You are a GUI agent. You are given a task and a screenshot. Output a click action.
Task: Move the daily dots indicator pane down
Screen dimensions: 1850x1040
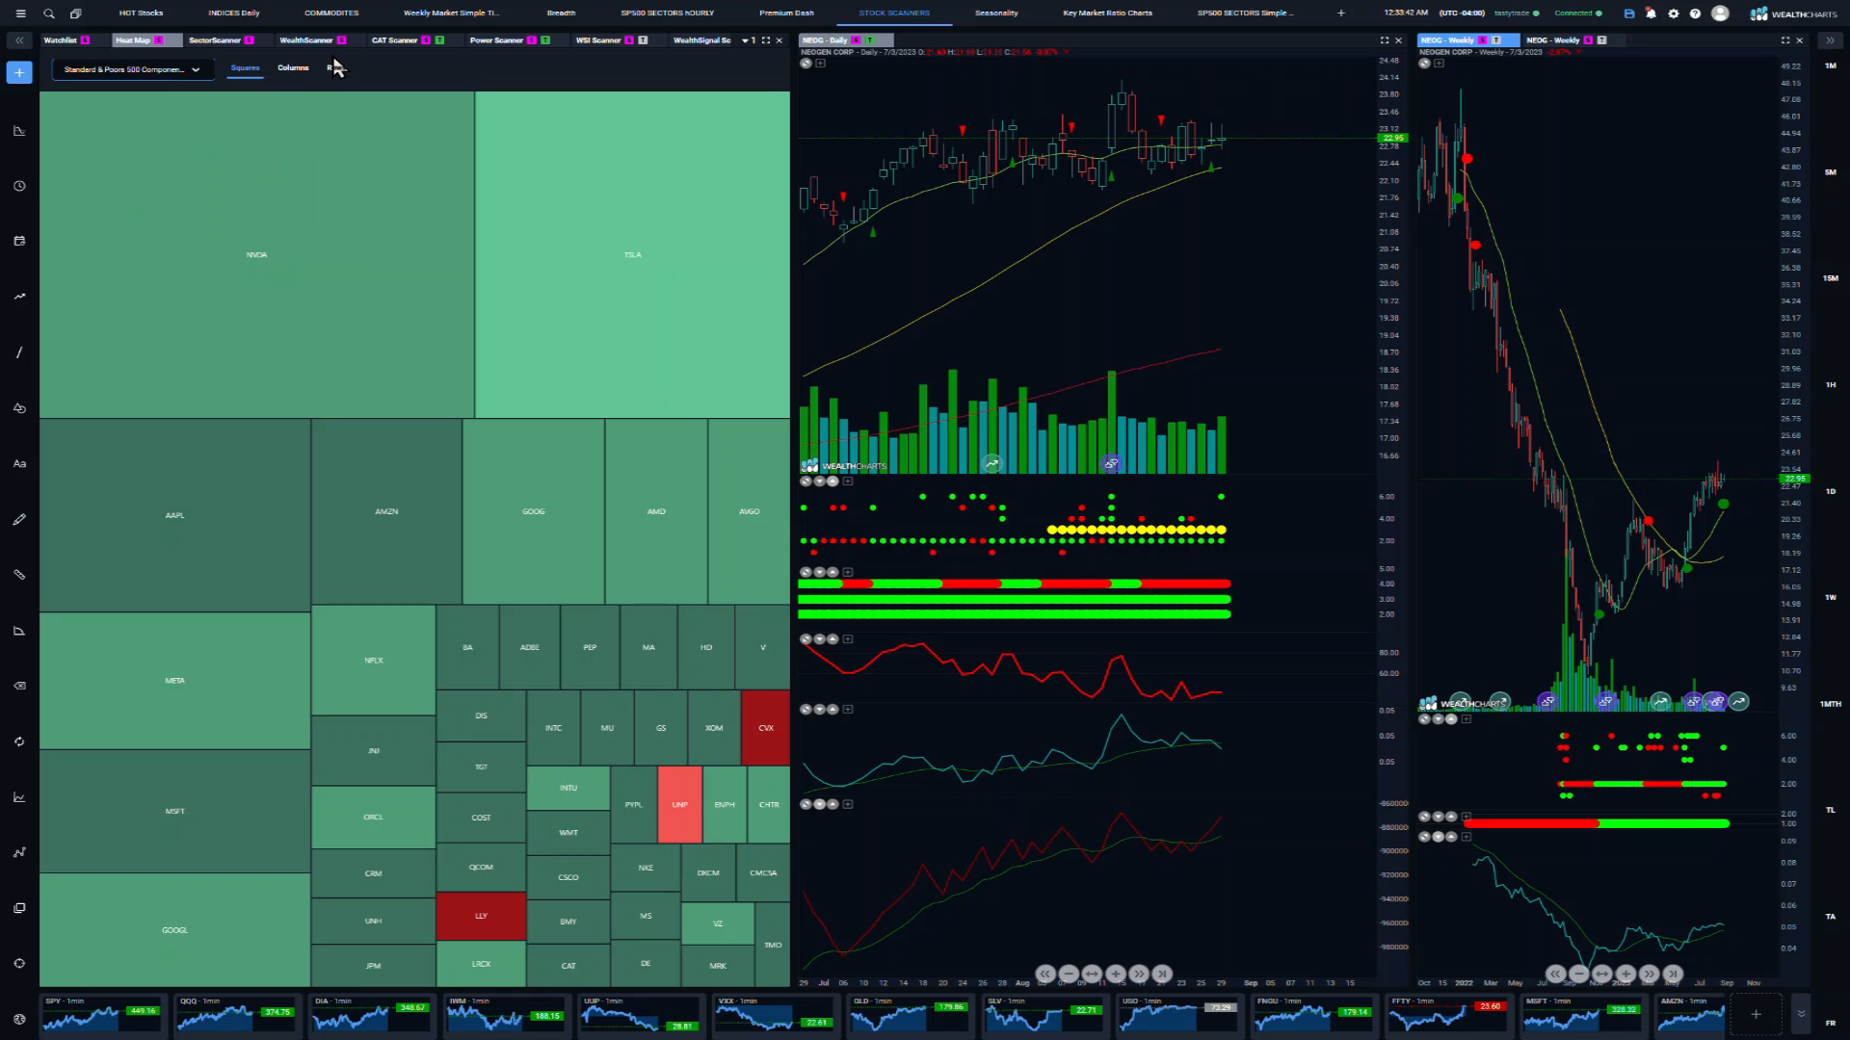coord(819,481)
